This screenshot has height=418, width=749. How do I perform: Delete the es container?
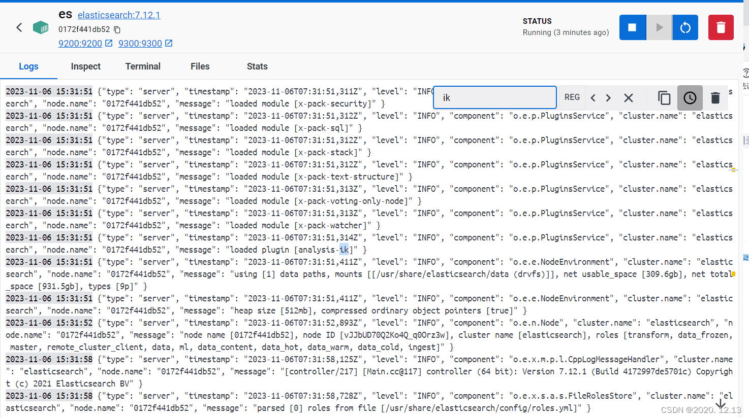[721, 27]
